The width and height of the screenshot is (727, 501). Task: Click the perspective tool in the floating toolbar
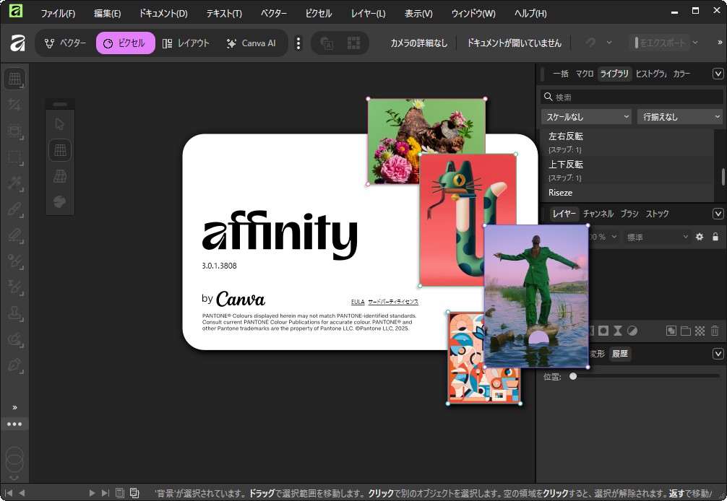click(x=60, y=150)
